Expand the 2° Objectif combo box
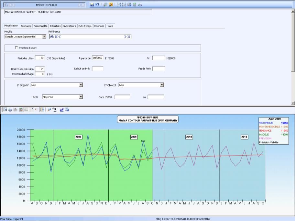Image resolution: width=295 pixels, height=221 pixels. 162,85
